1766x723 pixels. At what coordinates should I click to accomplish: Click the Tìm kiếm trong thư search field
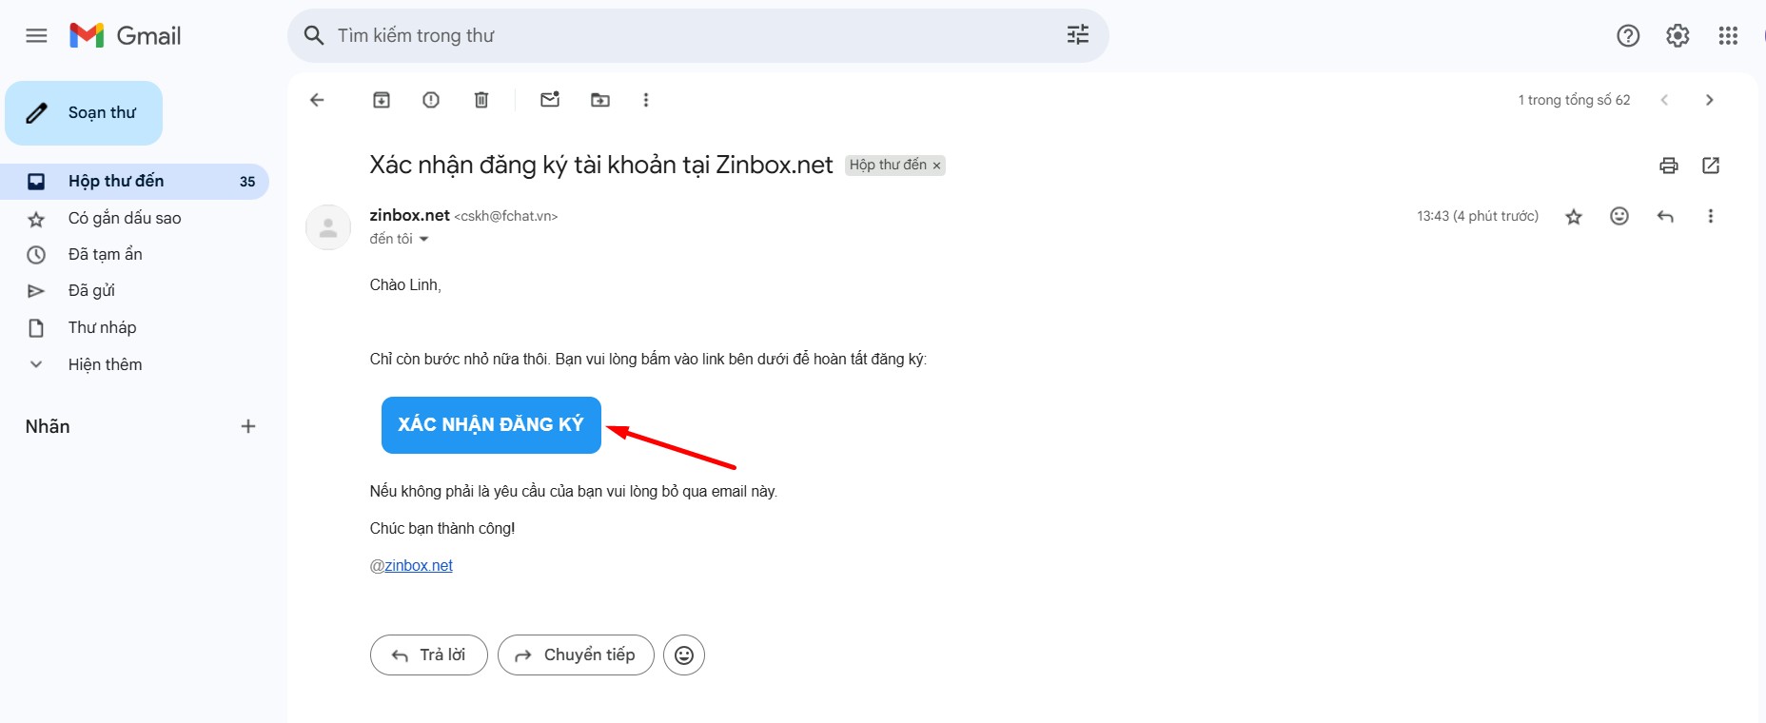[685, 36]
